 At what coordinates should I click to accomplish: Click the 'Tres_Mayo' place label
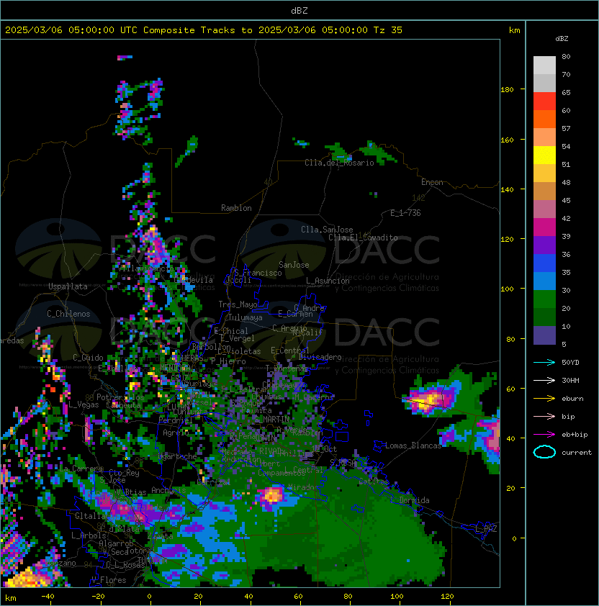tap(238, 304)
